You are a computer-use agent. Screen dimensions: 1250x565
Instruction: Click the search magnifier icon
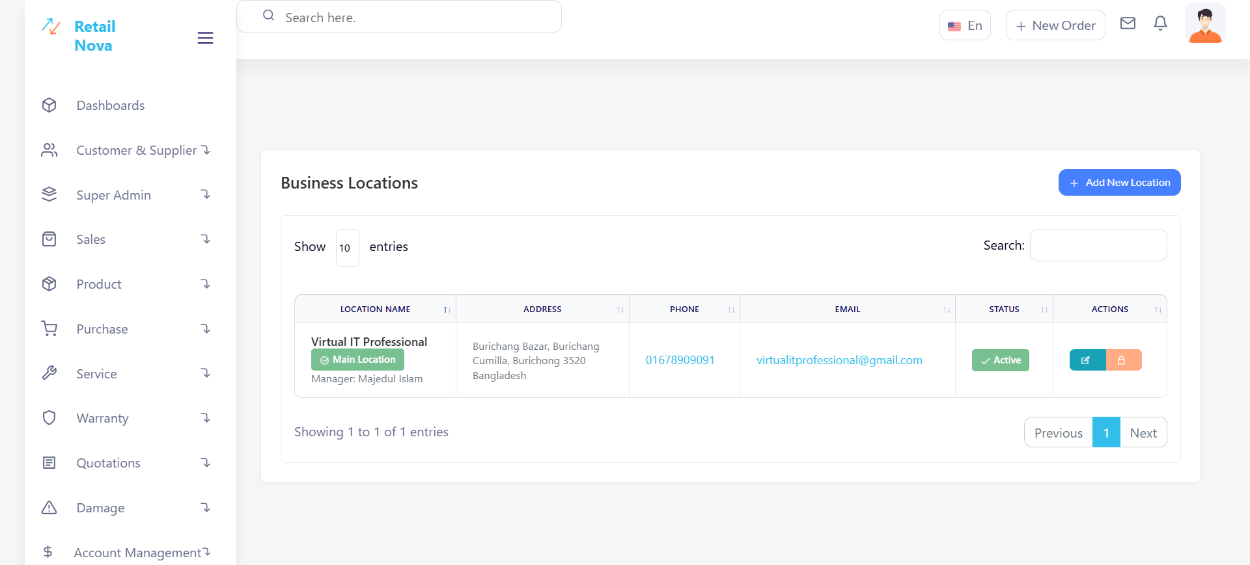[268, 16]
